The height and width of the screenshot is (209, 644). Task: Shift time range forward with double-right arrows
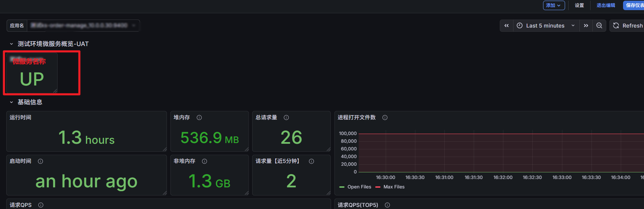pyautogui.click(x=586, y=25)
